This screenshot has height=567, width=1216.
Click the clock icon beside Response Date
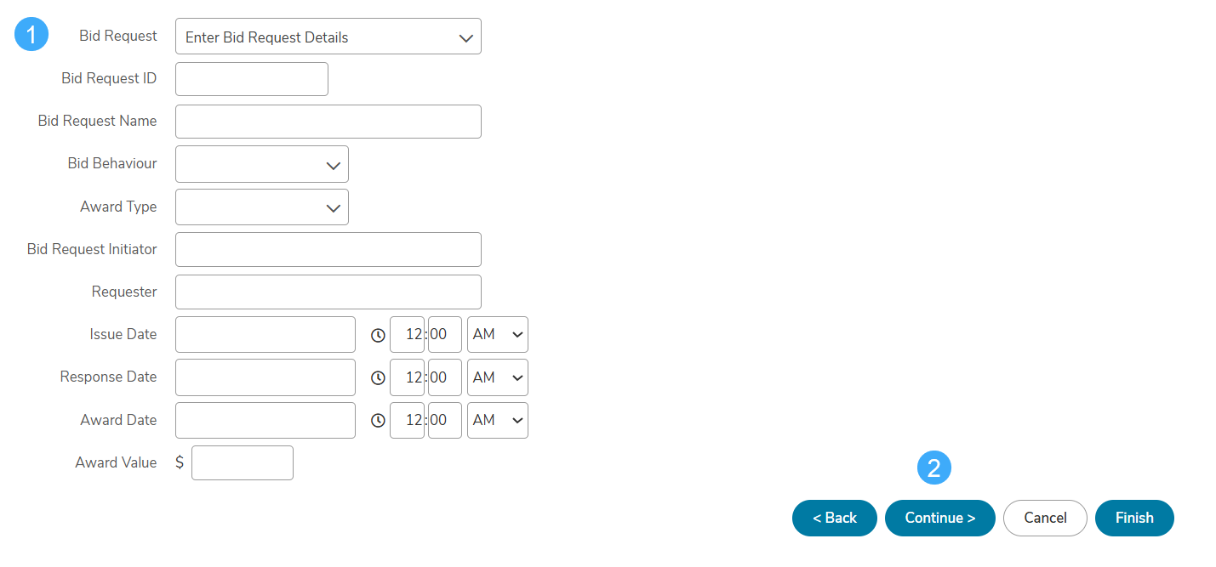tap(378, 377)
